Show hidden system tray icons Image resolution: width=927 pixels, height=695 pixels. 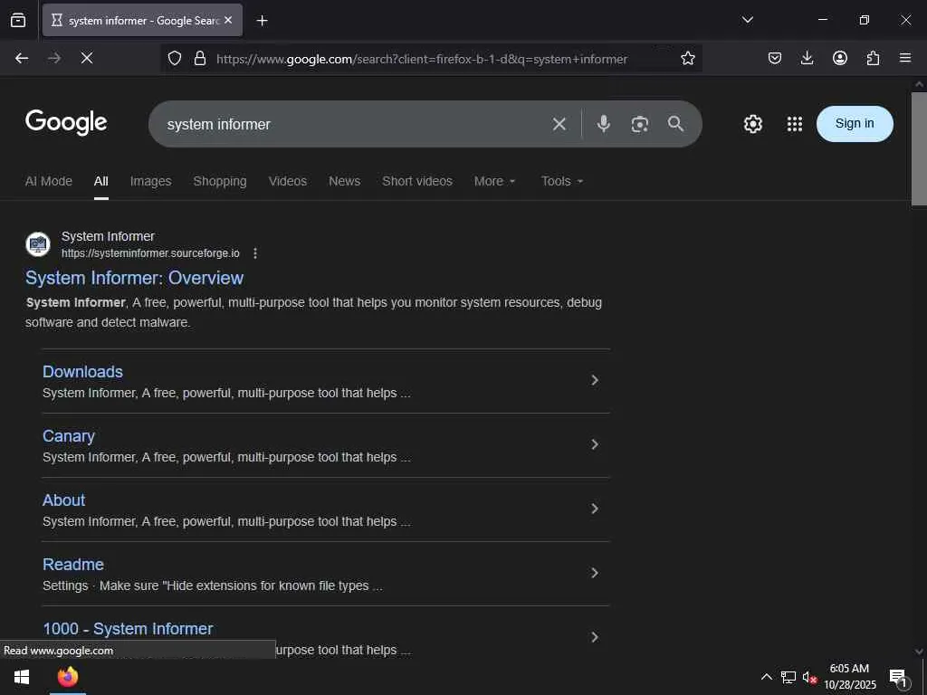(x=766, y=677)
